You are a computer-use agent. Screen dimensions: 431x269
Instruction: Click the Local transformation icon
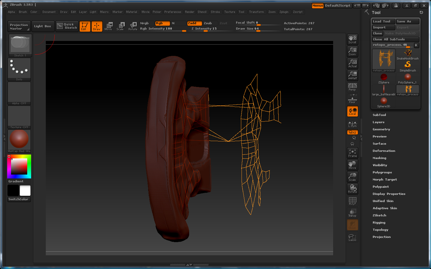pos(352,111)
